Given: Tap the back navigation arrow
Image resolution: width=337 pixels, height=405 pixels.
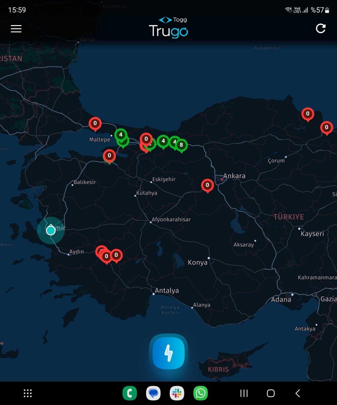Looking at the screenshot, I should [x=298, y=393].
